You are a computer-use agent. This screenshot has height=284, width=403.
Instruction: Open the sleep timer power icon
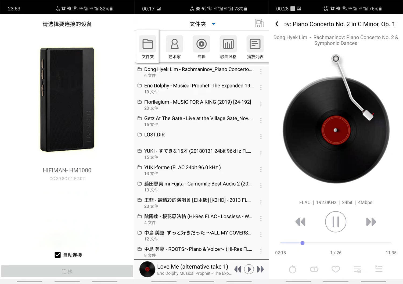pyautogui.click(x=293, y=269)
